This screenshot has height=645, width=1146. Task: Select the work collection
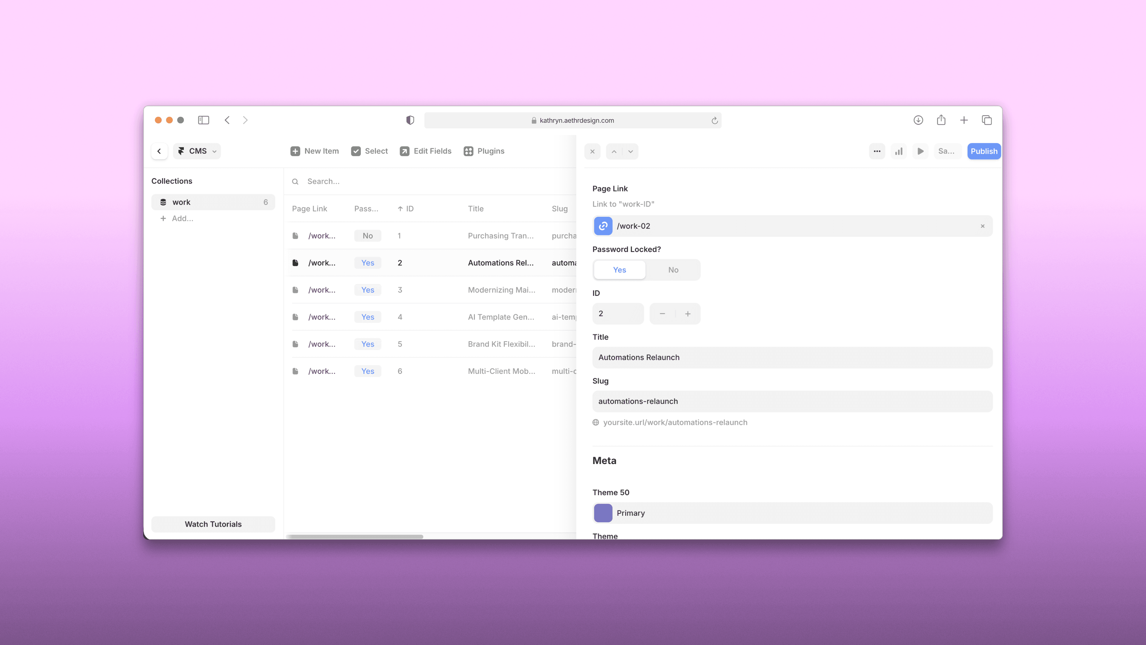[213, 202]
